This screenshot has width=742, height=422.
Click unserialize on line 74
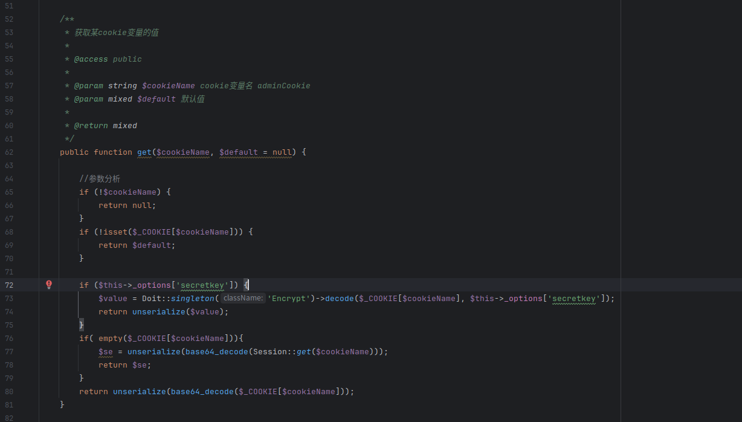(x=159, y=311)
